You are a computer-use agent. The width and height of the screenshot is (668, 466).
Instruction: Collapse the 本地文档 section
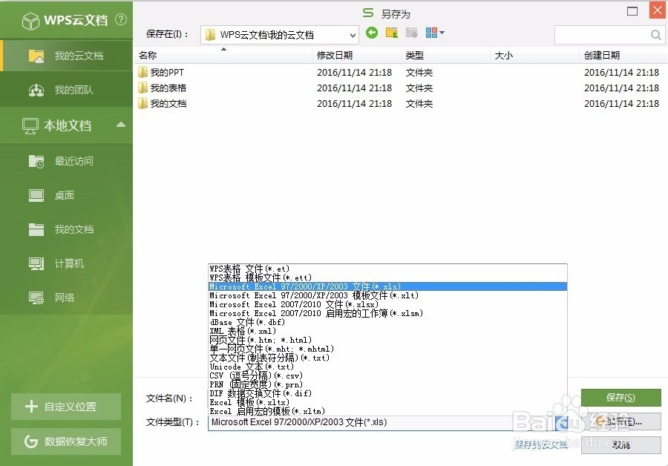pyautogui.click(x=122, y=126)
